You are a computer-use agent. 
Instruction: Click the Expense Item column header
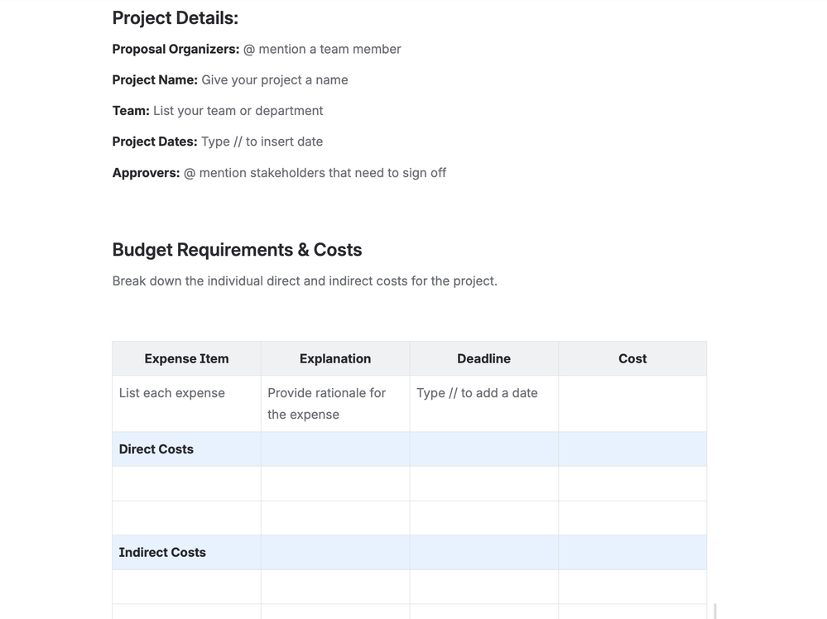coord(185,358)
